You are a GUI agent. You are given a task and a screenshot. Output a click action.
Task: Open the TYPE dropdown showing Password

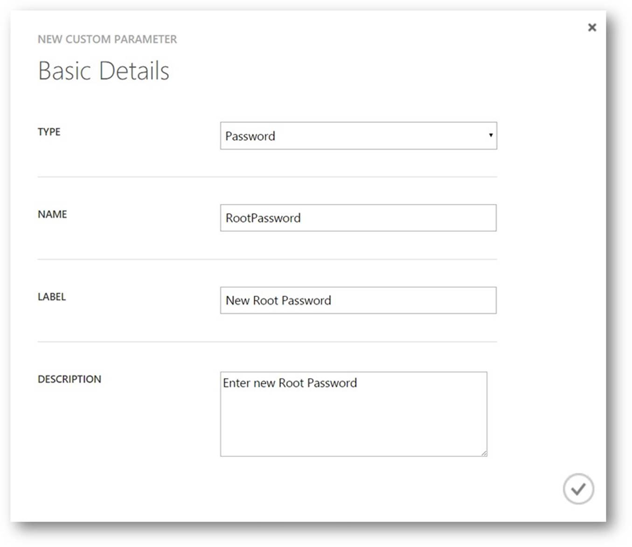(358, 136)
